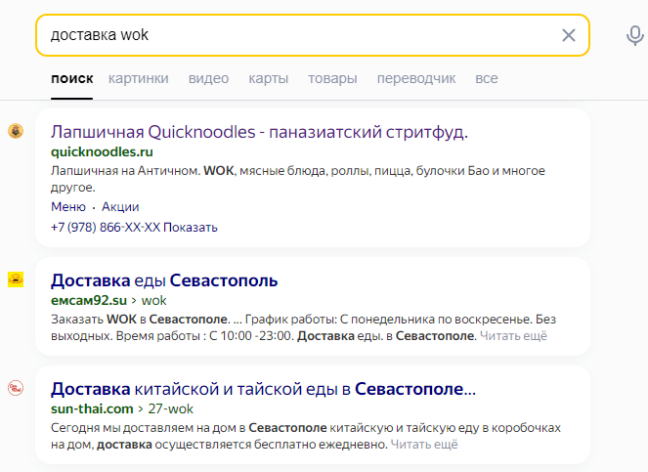The width and height of the screenshot is (648, 472).
Task: Open Лапшичная Quicknoodles result title
Action: click(x=259, y=131)
